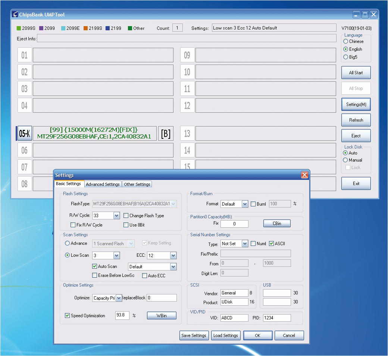Click the Load Settings button

(x=226, y=335)
